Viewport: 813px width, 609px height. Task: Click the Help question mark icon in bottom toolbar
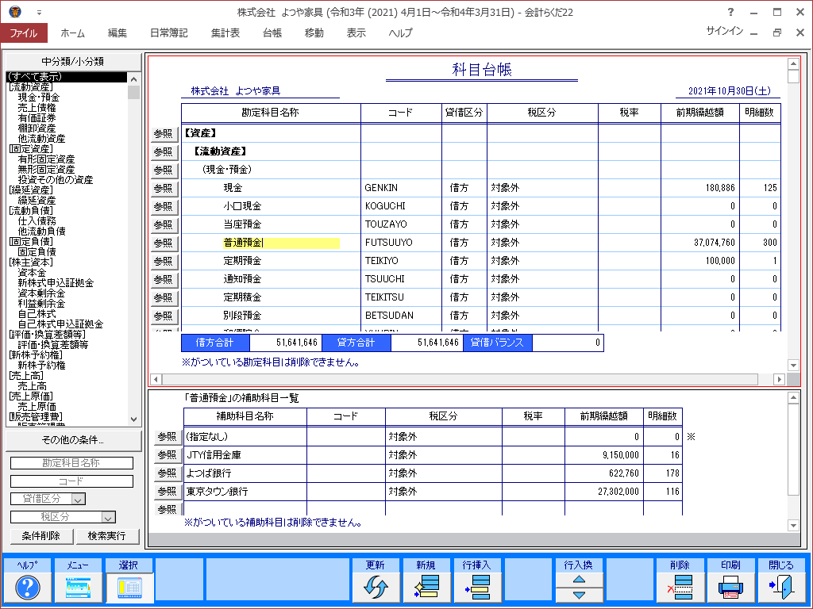28,588
